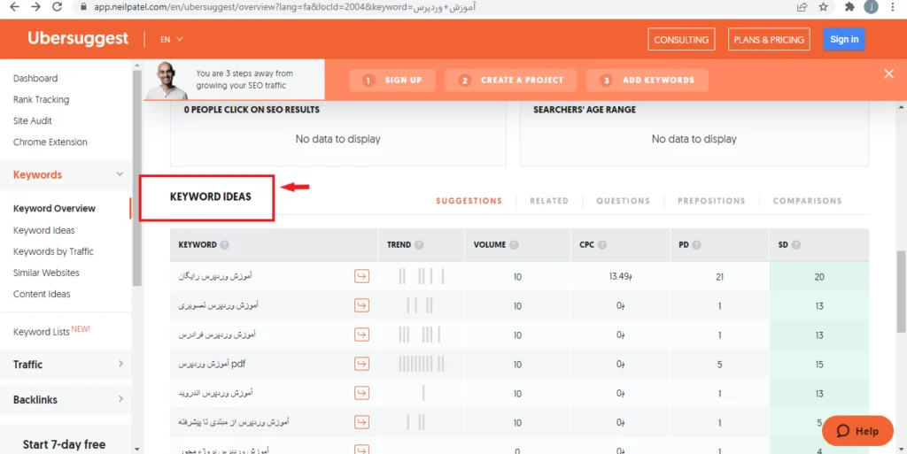This screenshot has height=454, width=907.
Task: Click the arrow icon for آموزش وردپرس فرادرس
Action: (361, 335)
